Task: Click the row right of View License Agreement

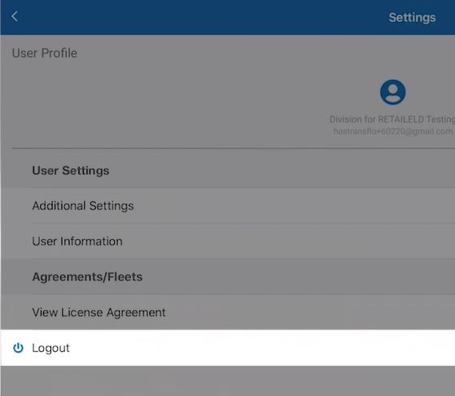Action: point(310,312)
